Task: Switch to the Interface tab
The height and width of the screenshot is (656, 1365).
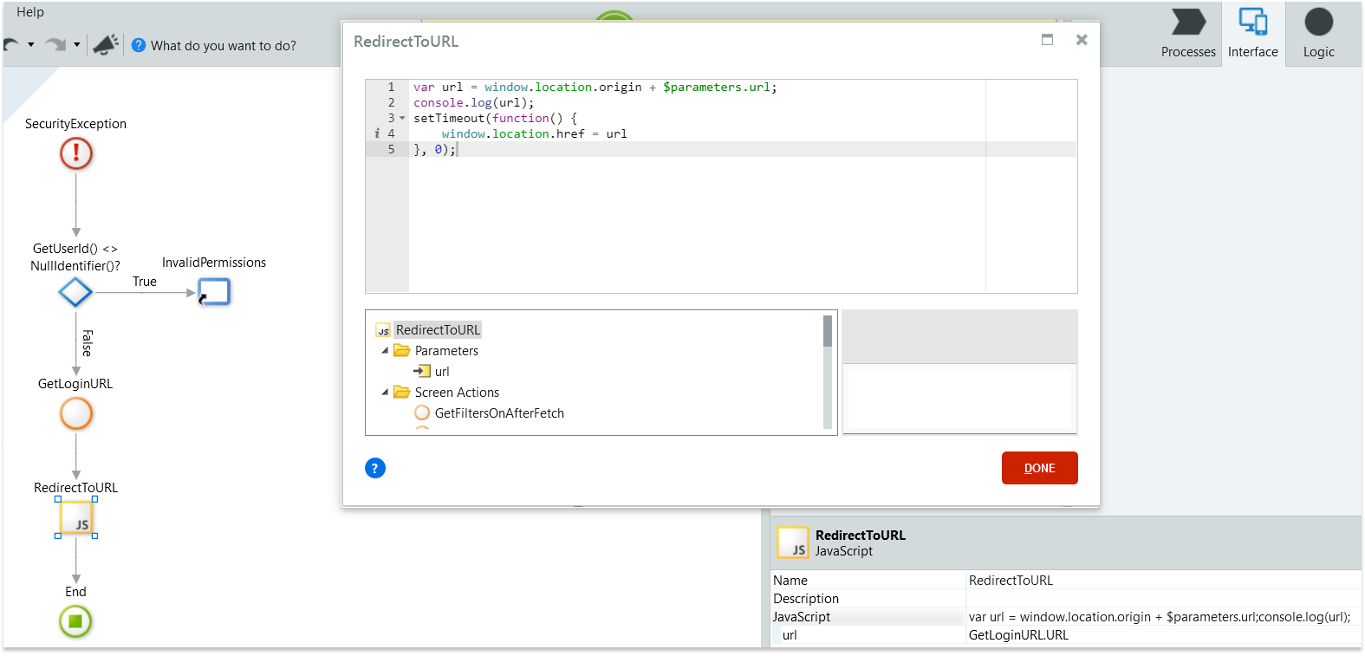Action: [1253, 33]
